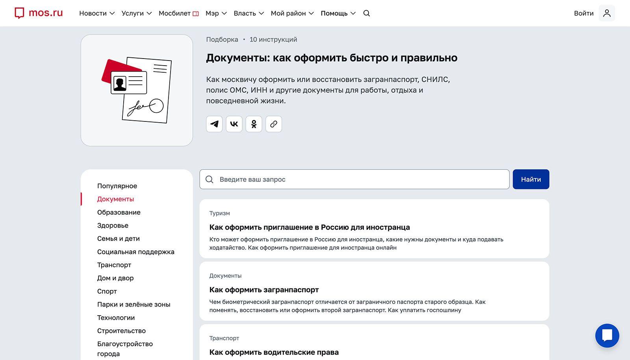
Task: Click the Мосбилет card icon
Action: pyautogui.click(x=196, y=14)
